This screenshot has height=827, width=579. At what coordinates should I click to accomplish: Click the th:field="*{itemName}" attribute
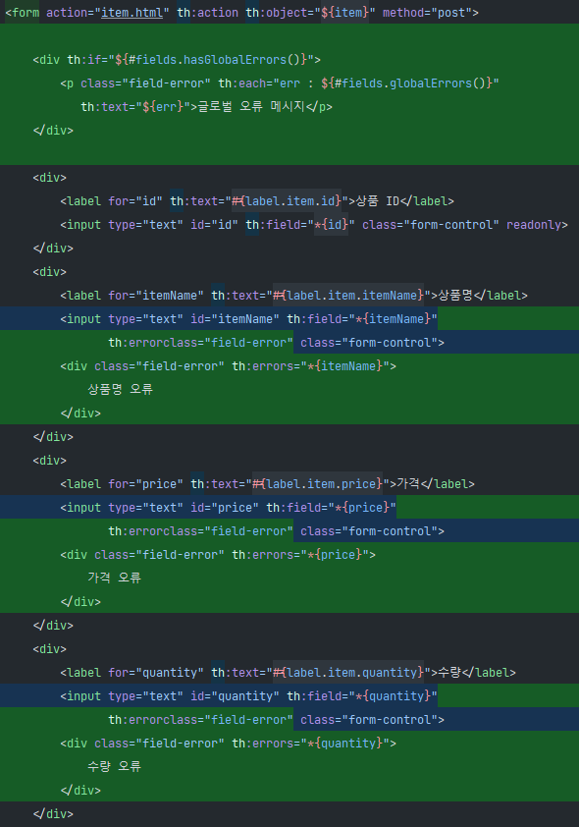pos(362,319)
